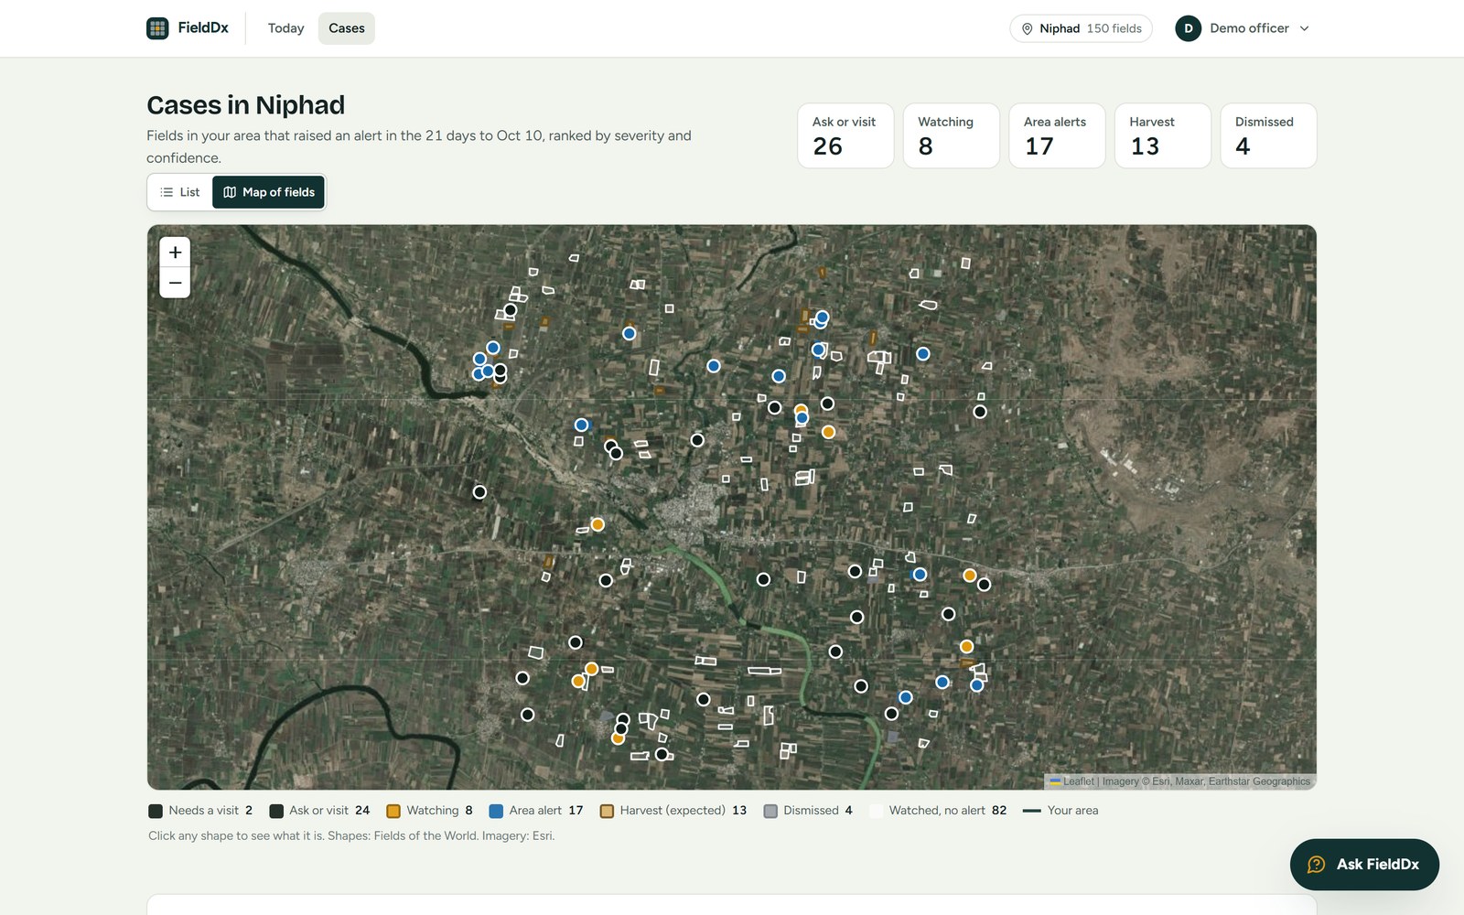Click the map icon in Map of fields
Screen dimensions: 1464x915
coord(230,192)
